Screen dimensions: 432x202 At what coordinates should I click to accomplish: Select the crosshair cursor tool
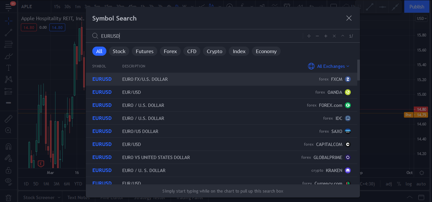click(8, 22)
